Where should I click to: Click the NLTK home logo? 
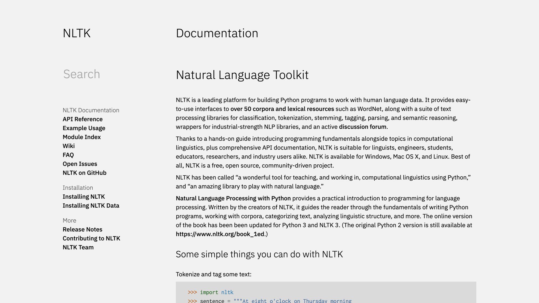[77, 33]
